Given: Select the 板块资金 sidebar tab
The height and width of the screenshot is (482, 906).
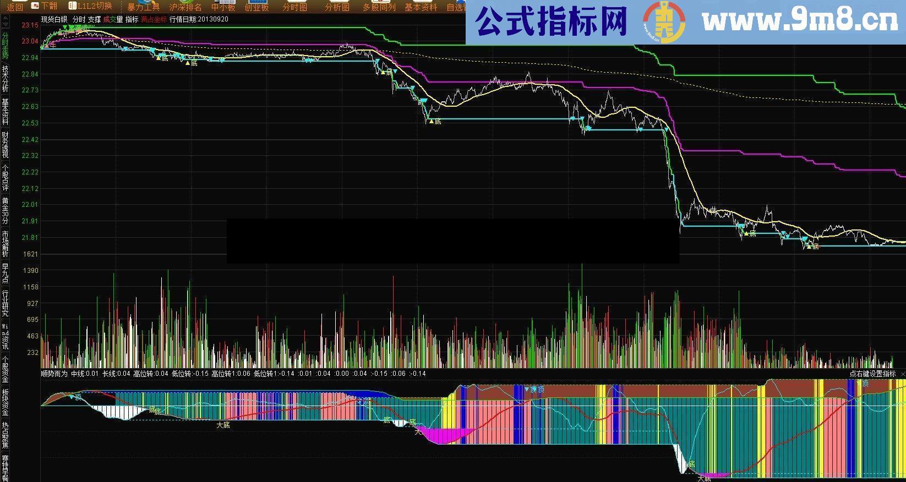Looking at the screenshot, I should click(x=5, y=402).
